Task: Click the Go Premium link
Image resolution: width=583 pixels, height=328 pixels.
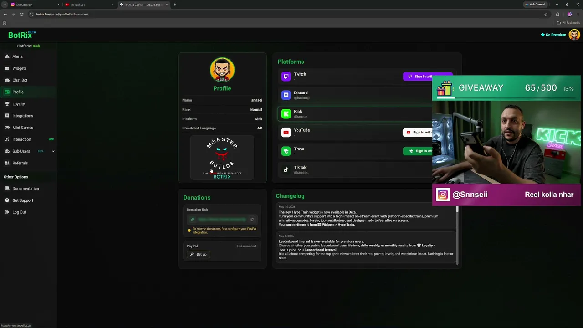Action: tap(553, 35)
